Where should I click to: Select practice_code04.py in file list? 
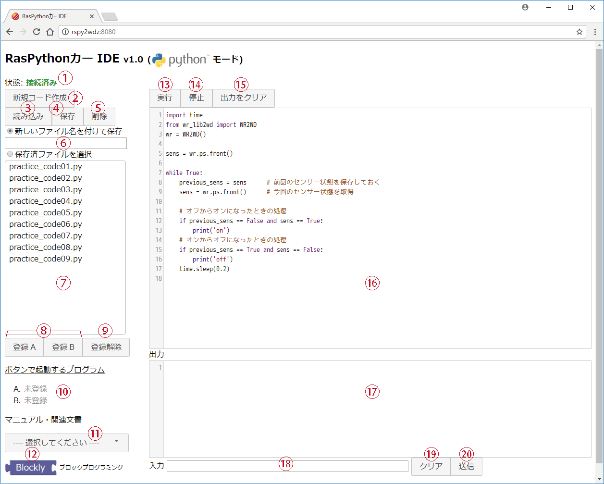coord(46,201)
